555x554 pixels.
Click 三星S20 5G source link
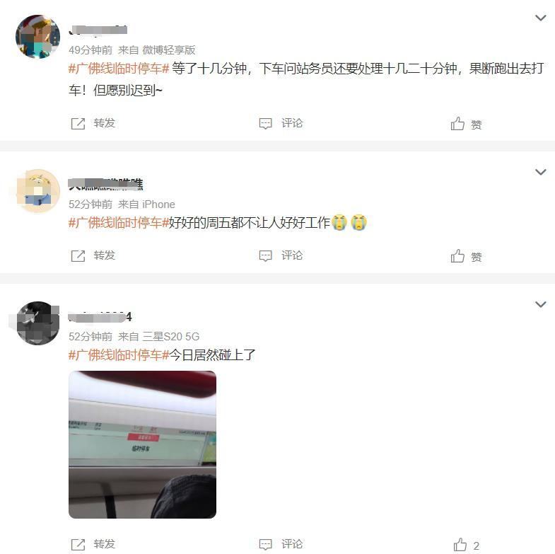click(171, 337)
